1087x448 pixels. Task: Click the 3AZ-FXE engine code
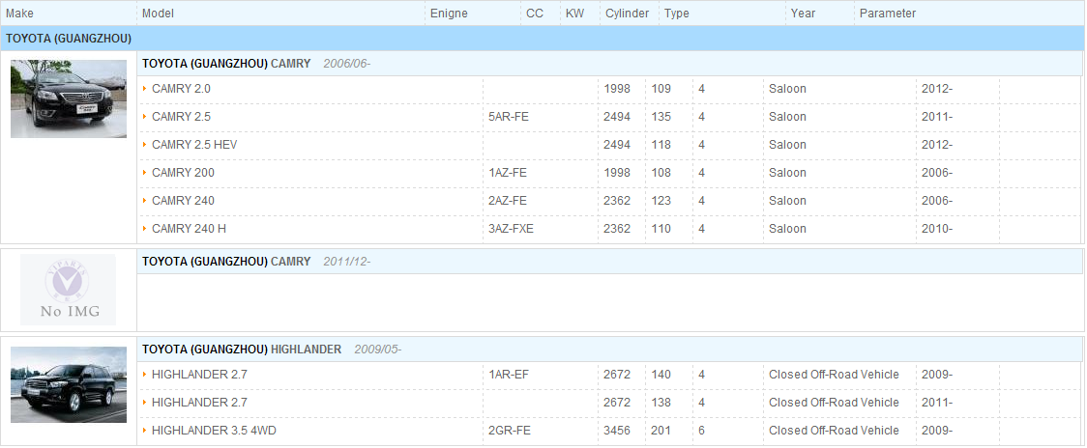point(511,229)
